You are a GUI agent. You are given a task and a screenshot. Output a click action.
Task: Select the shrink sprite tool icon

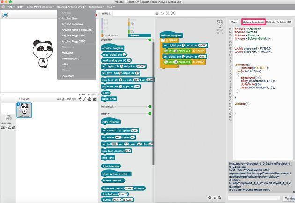173,13
